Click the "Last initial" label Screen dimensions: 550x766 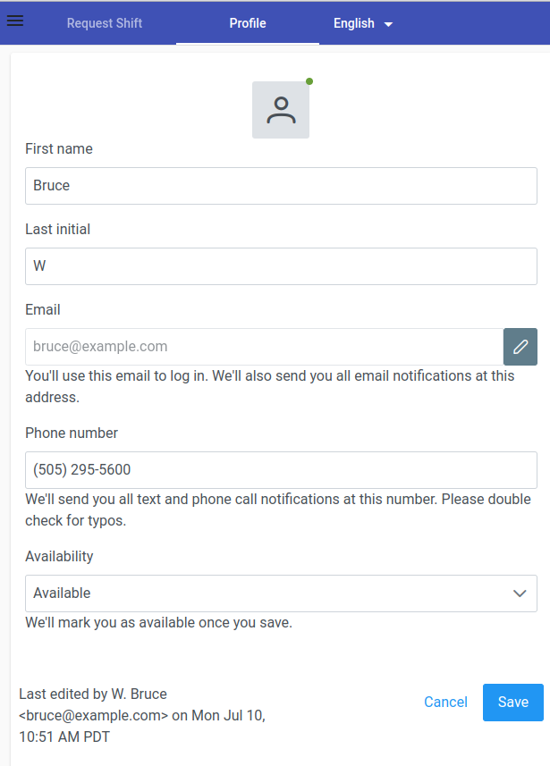pyautogui.click(x=58, y=230)
